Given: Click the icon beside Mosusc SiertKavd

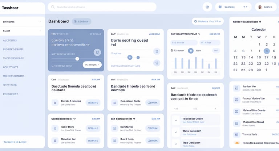Looking at the screenshot, I should 236,123.
